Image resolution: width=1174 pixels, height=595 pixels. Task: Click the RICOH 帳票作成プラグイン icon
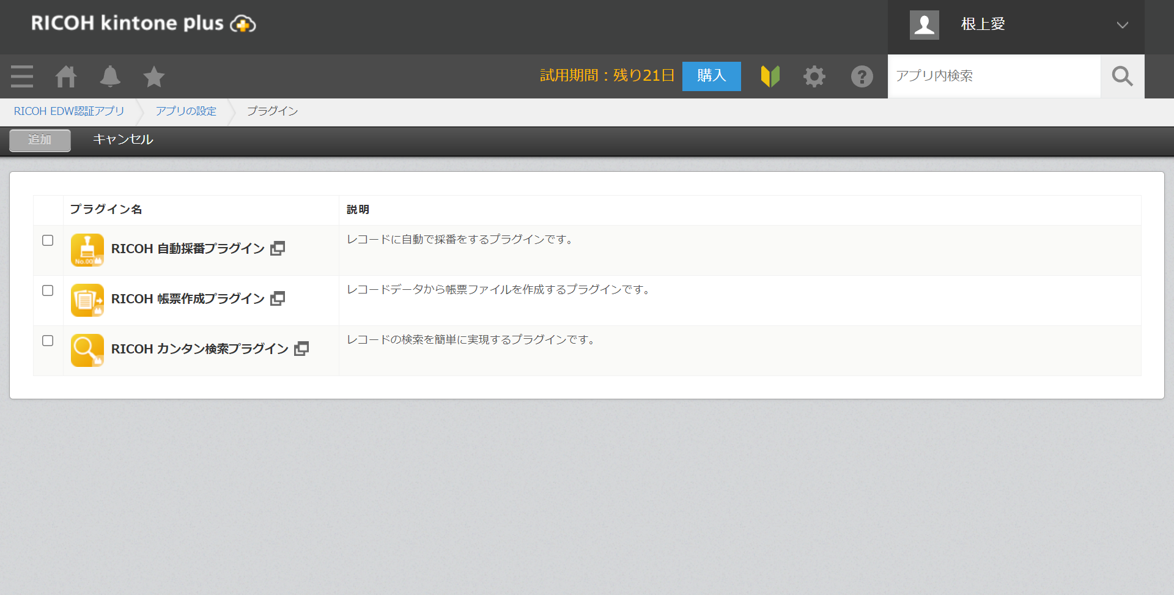(87, 300)
